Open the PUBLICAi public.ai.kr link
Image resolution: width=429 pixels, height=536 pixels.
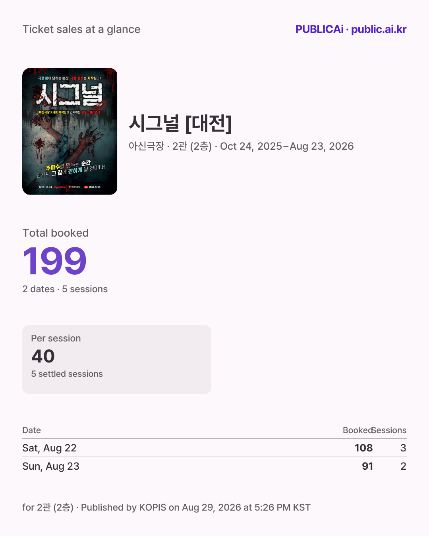coord(351,29)
